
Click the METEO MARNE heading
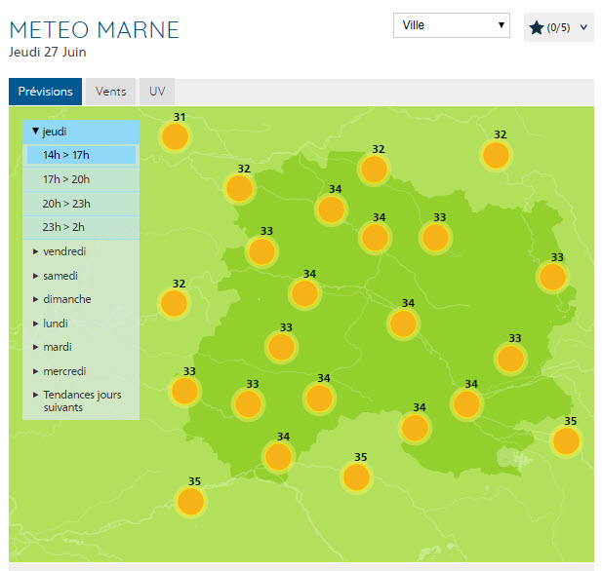tap(94, 30)
